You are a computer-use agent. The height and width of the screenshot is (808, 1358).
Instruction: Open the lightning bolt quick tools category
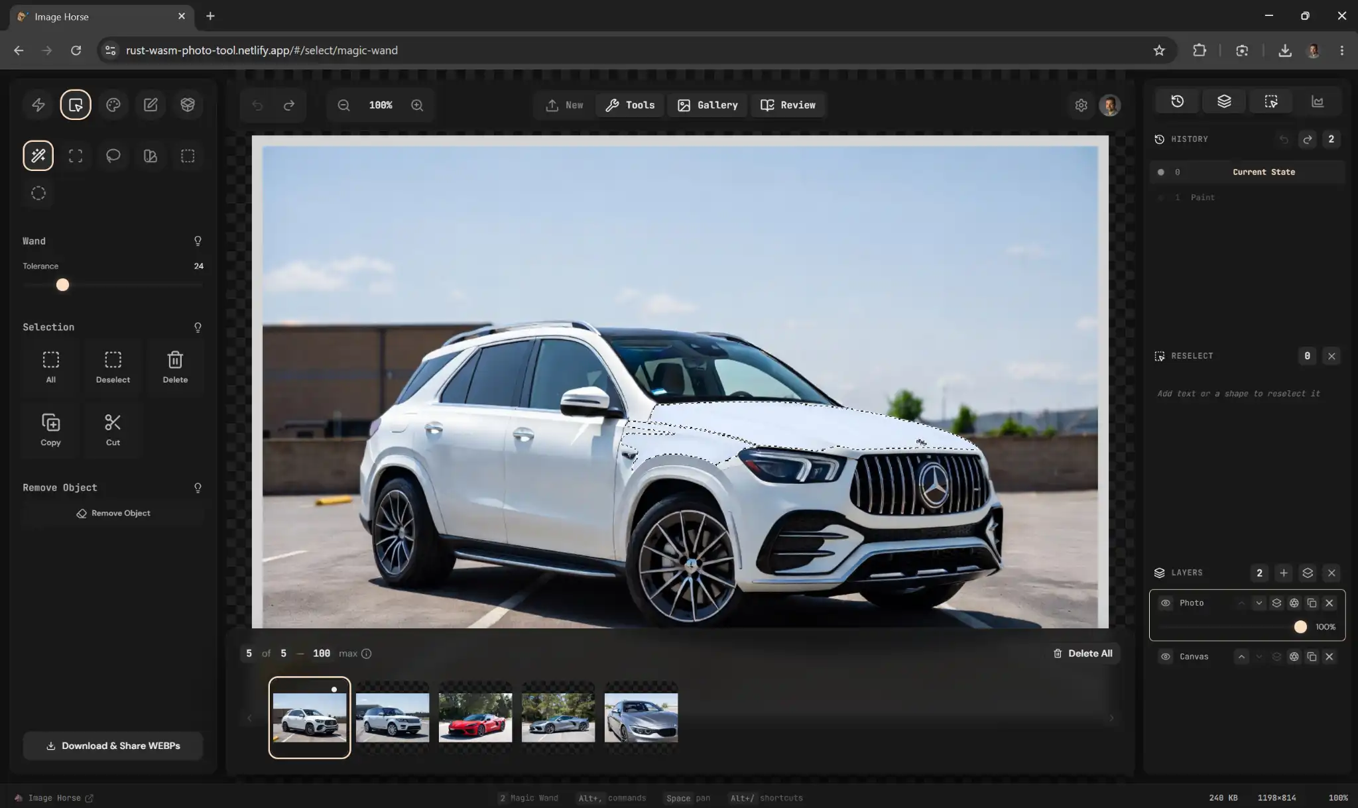(x=38, y=105)
